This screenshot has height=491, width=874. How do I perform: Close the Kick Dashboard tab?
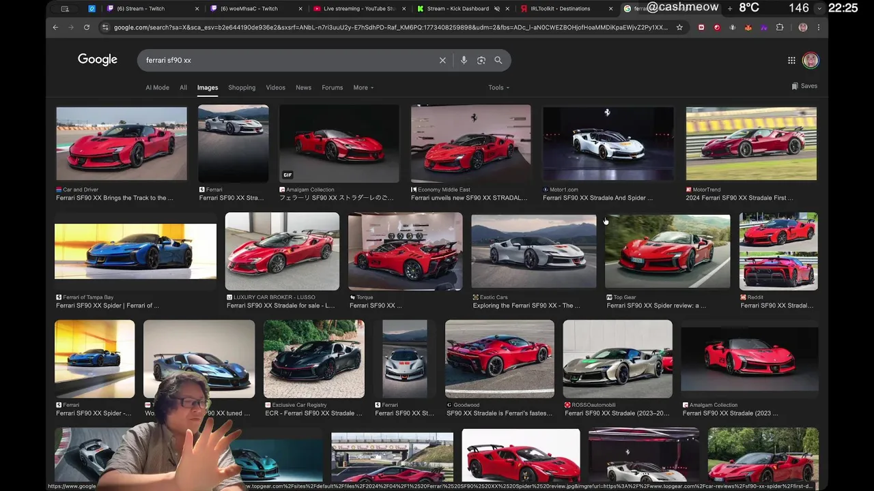pos(508,9)
